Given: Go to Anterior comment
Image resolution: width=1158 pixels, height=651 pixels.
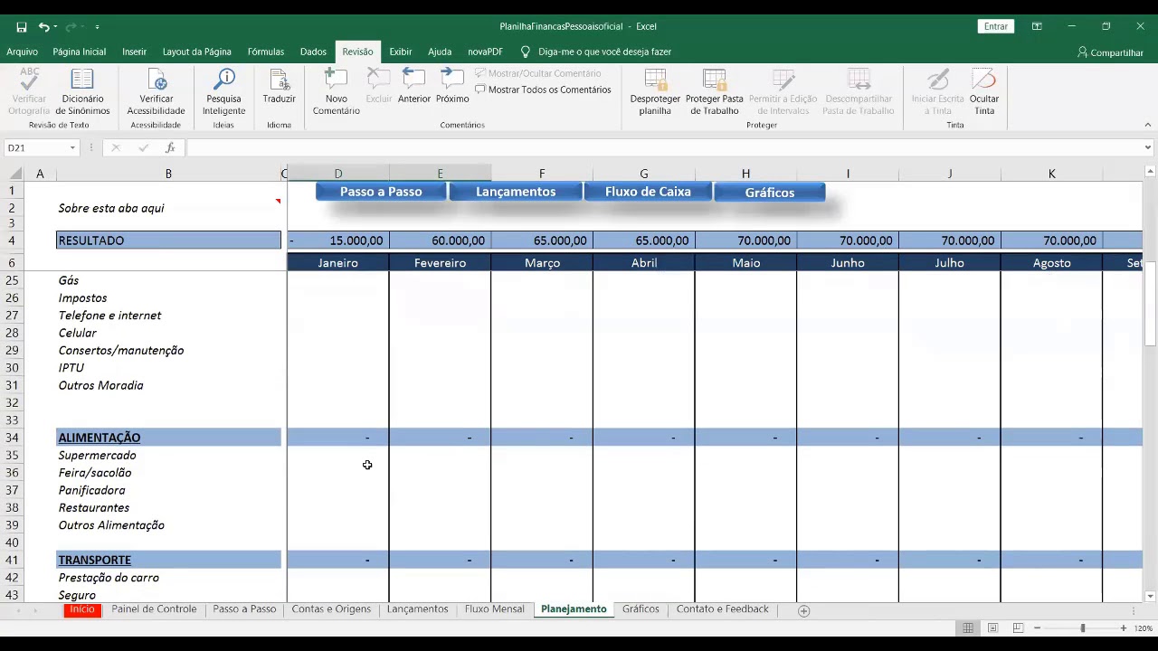Looking at the screenshot, I should 414,87.
